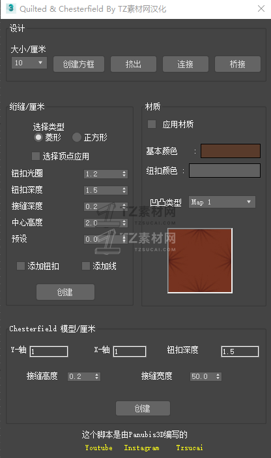The image size is (271, 458).
Task: Click the 3ds Max app icon in title bar
Action: point(11,8)
